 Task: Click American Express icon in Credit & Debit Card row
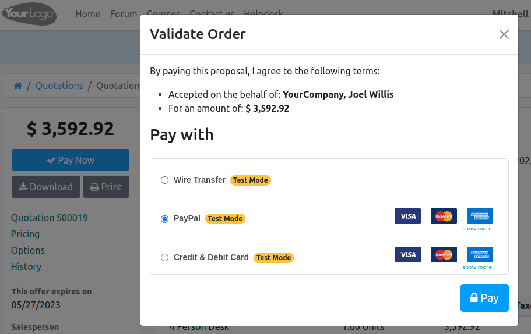coord(480,254)
